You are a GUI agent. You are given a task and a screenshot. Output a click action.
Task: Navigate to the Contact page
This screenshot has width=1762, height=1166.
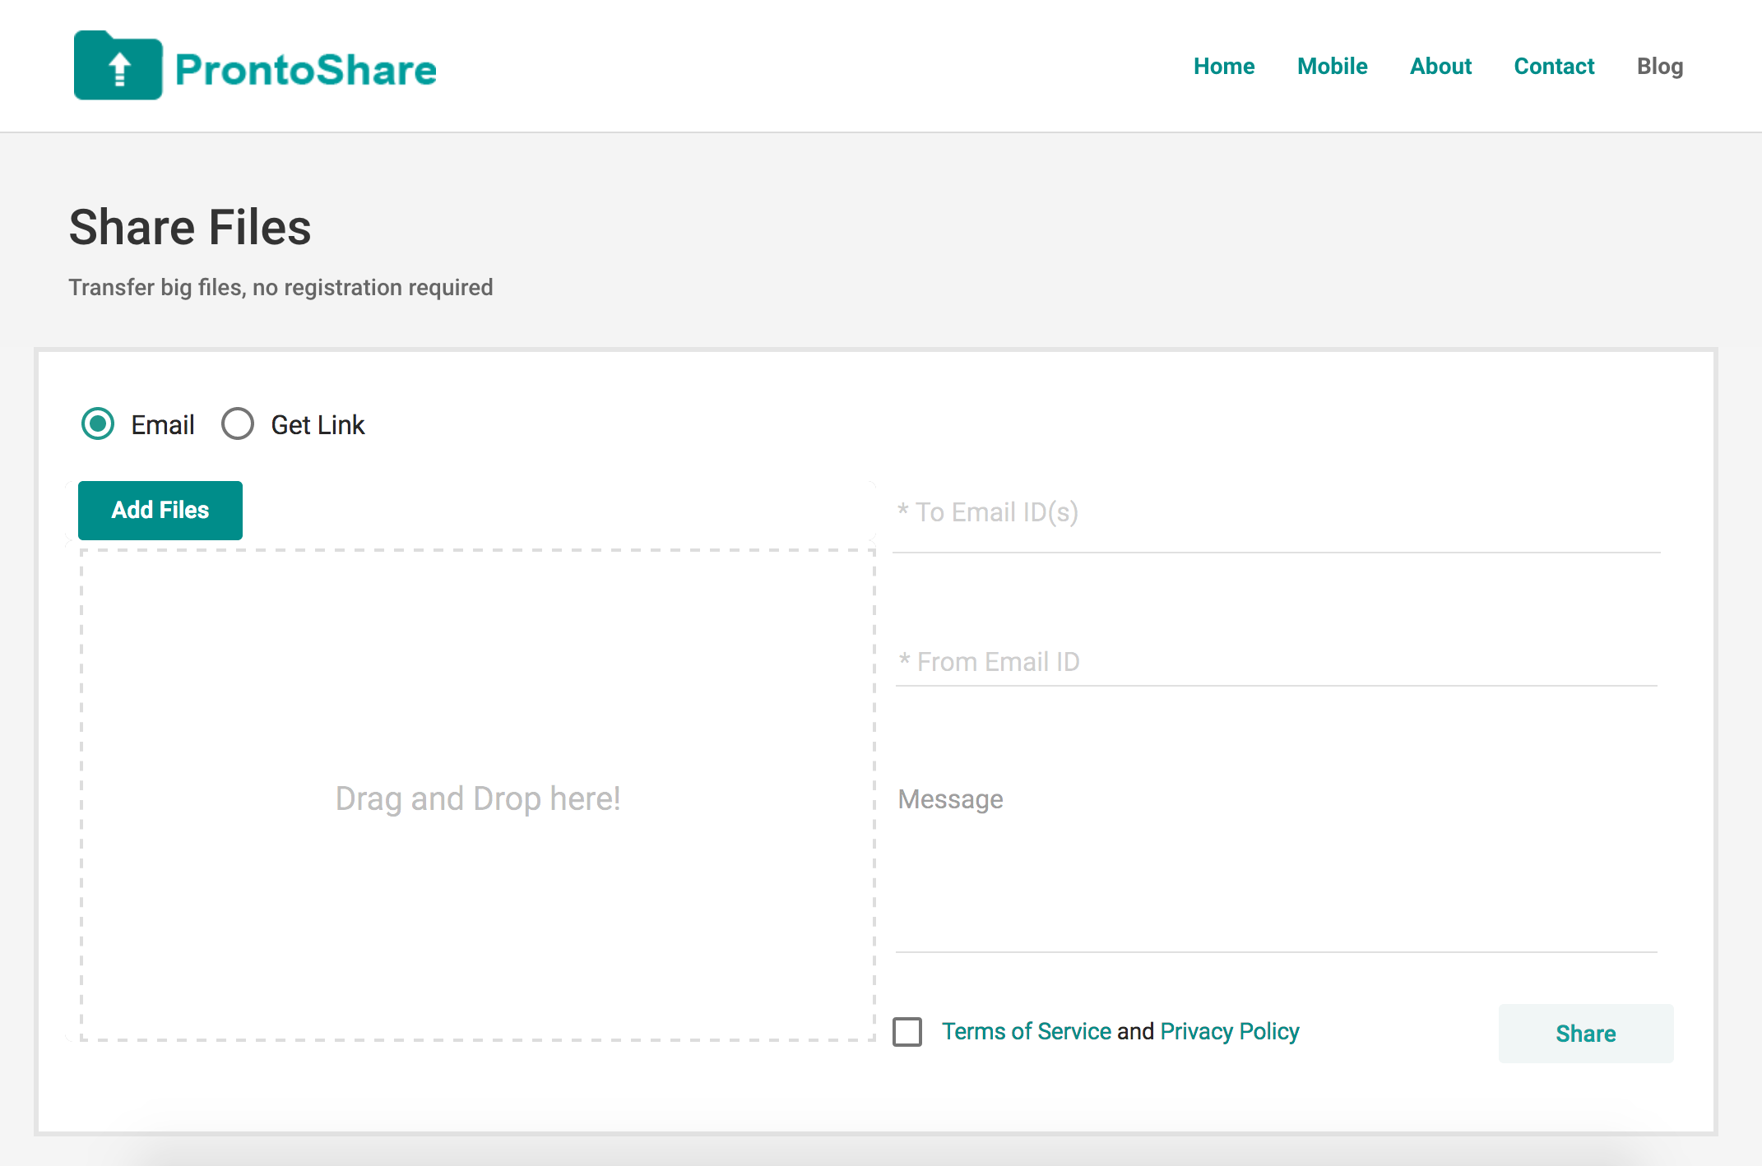click(x=1554, y=66)
